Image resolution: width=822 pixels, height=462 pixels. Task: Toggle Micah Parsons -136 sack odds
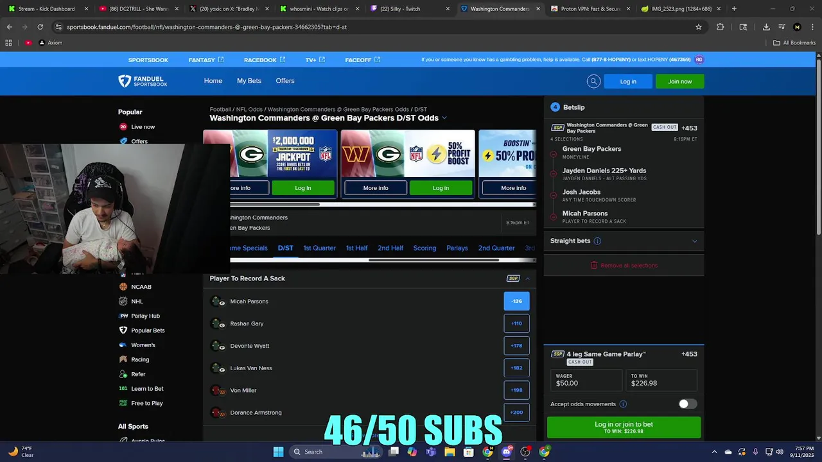click(516, 301)
